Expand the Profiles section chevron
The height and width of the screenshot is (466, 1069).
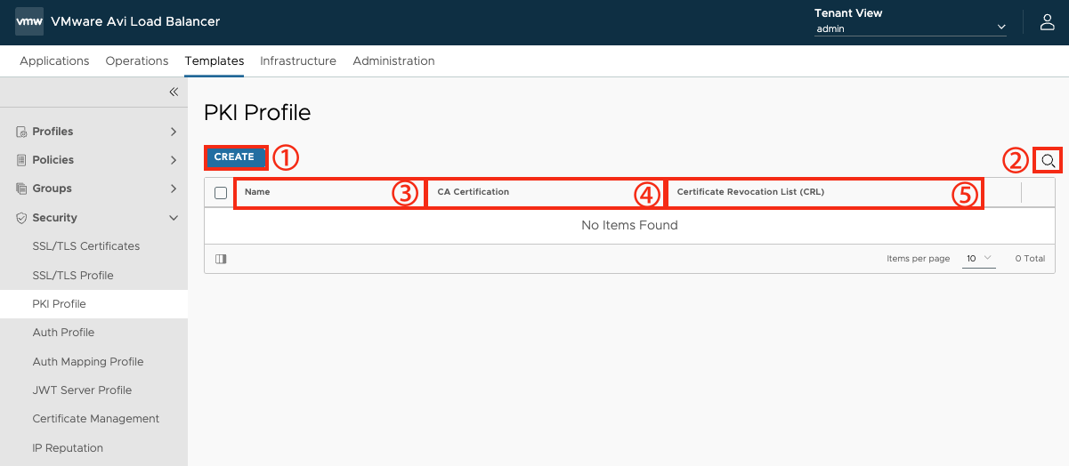(174, 132)
